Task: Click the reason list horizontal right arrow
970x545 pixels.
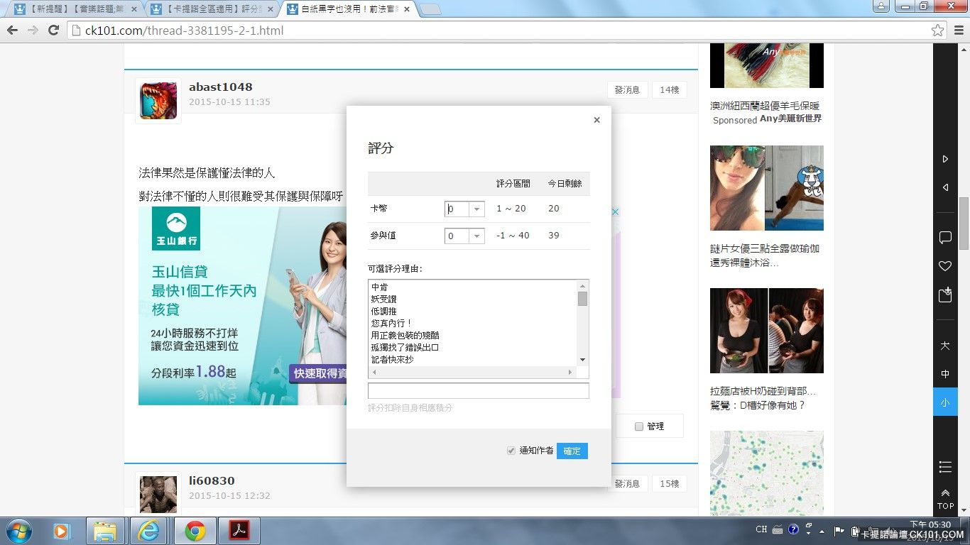Action: coord(570,373)
